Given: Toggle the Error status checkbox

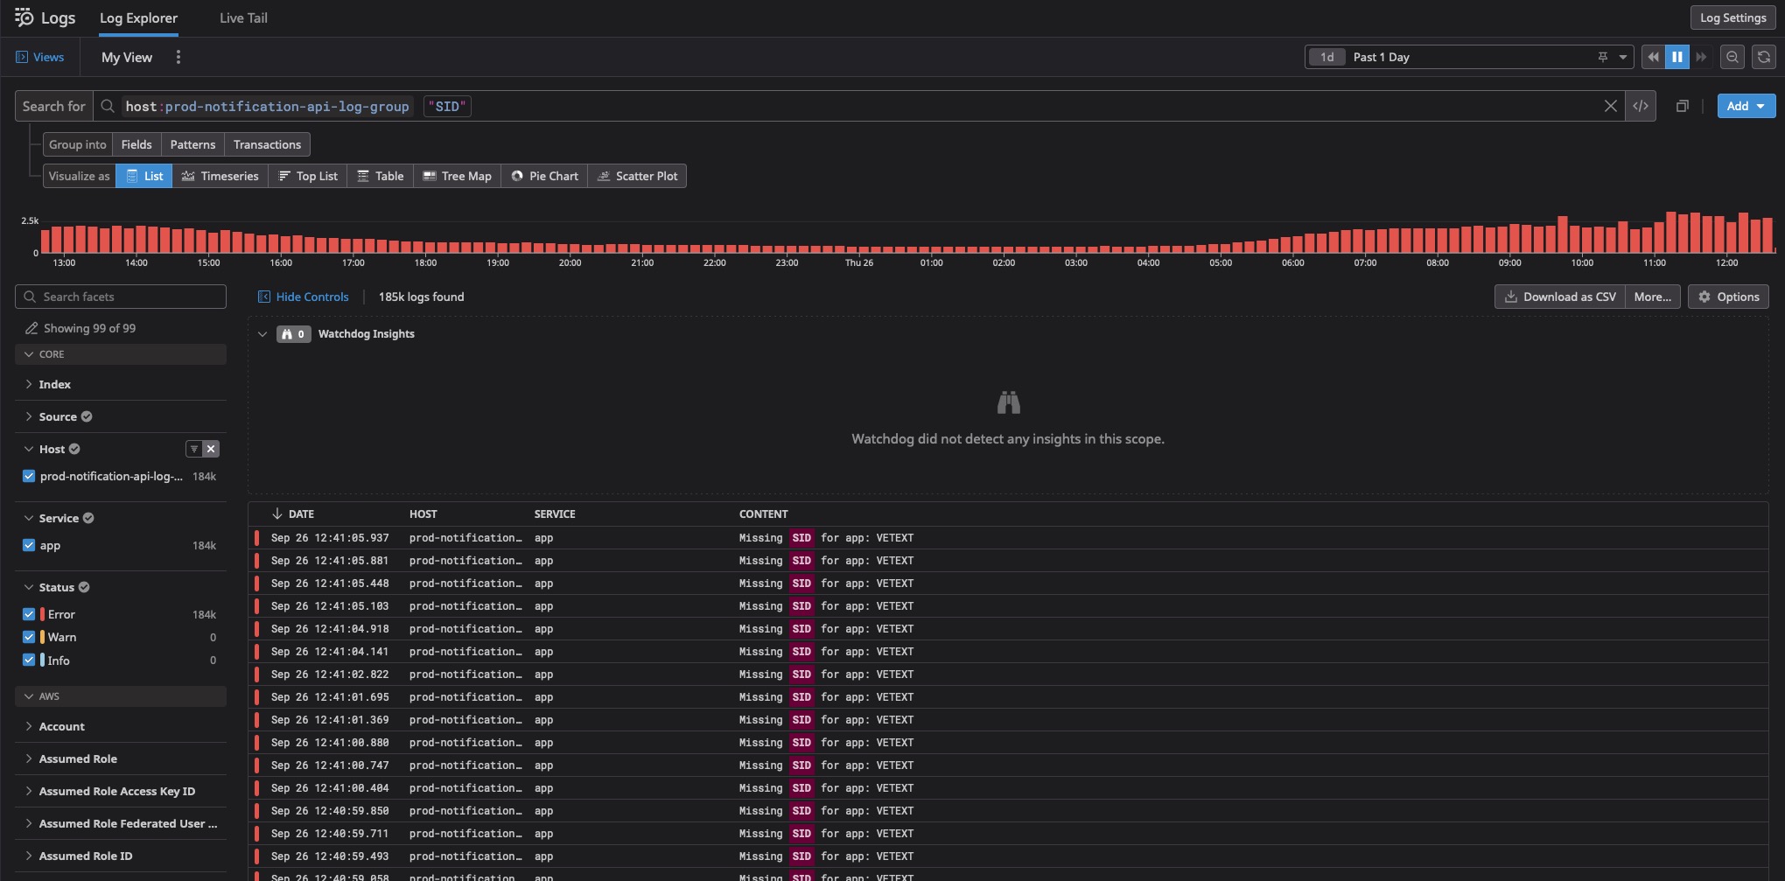Looking at the screenshot, I should coord(29,614).
